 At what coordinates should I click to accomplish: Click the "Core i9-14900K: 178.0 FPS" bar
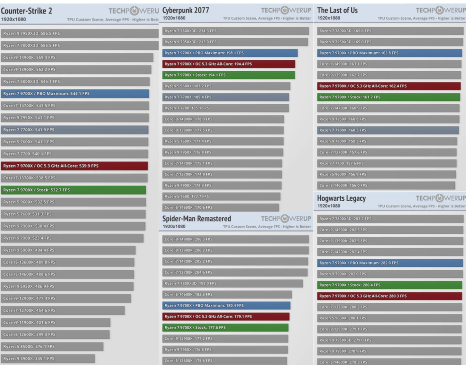point(223,119)
